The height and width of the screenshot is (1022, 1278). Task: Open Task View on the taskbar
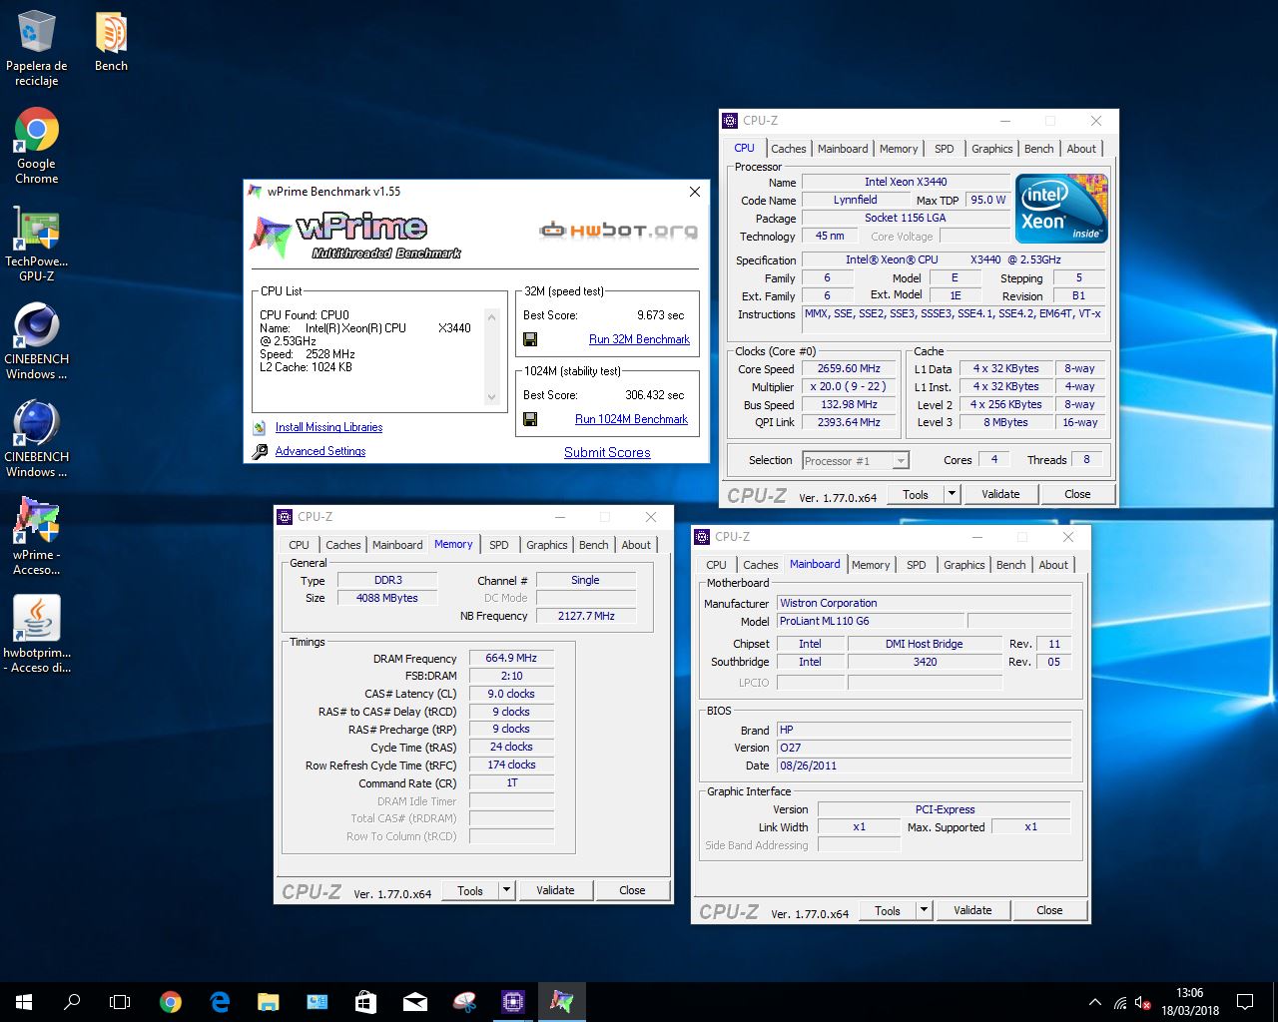click(120, 1002)
